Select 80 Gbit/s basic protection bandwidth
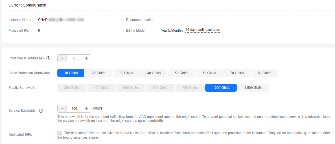 click(264, 73)
